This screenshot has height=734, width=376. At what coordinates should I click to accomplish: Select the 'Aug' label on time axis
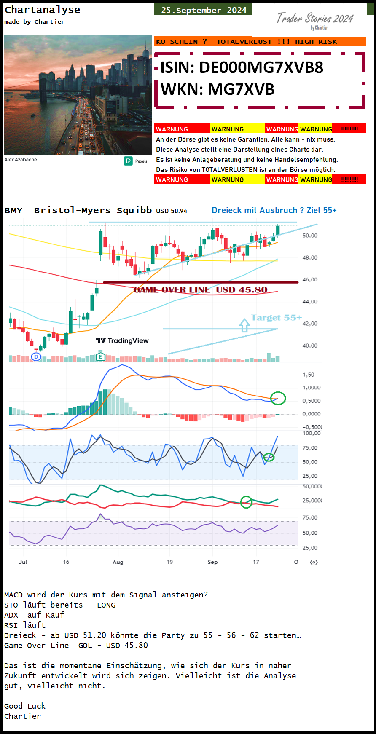click(118, 562)
